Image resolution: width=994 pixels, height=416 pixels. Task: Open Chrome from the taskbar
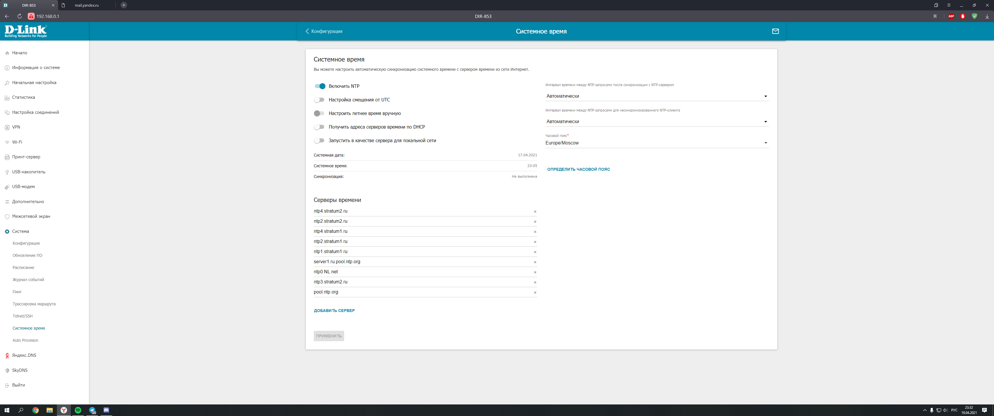tap(36, 410)
